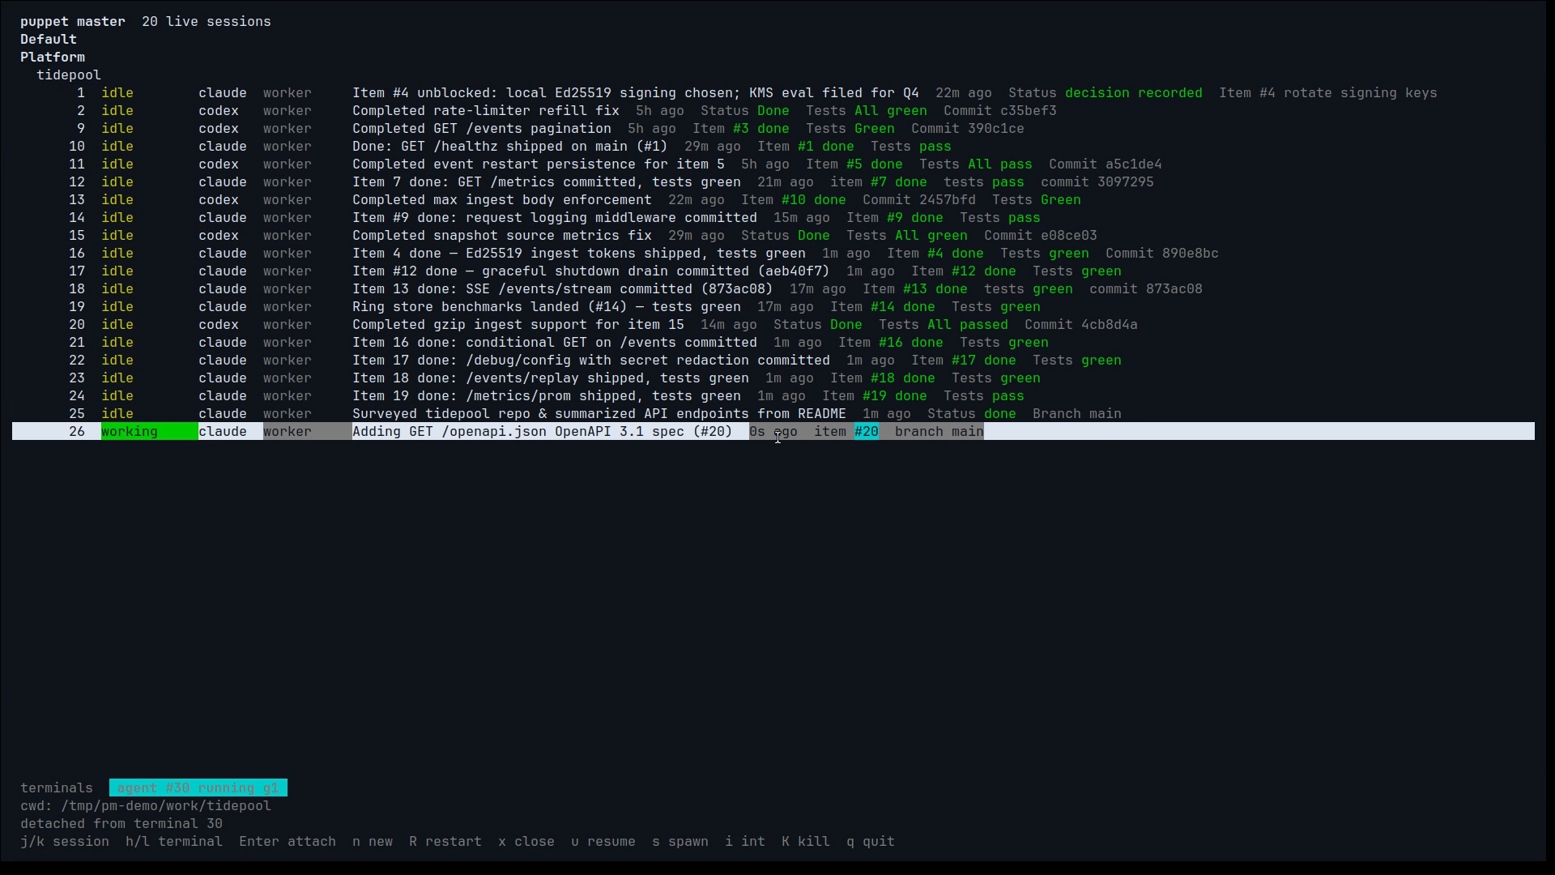
Task: Click the 'q quit' shortcut hint
Action: pyautogui.click(x=871, y=842)
